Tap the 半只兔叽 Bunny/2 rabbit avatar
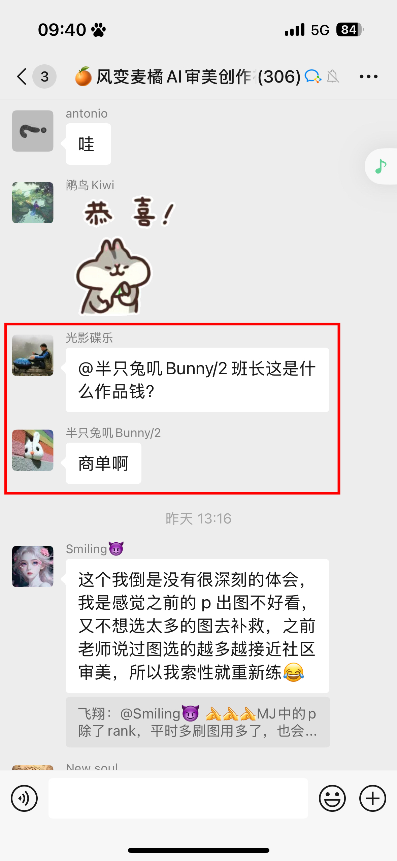The image size is (397, 861). click(33, 450)
